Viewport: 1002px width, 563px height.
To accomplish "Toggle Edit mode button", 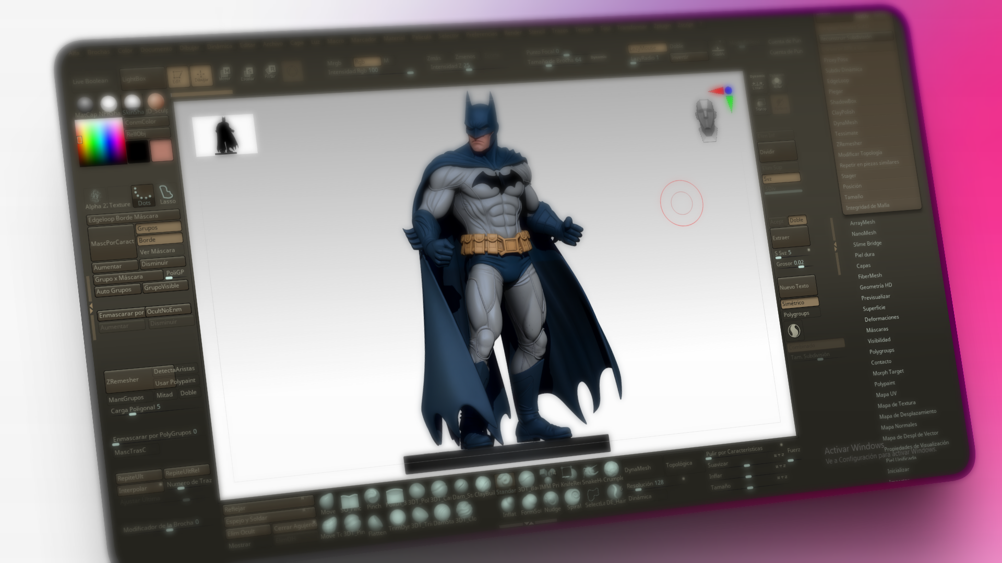I will (178, 77).
